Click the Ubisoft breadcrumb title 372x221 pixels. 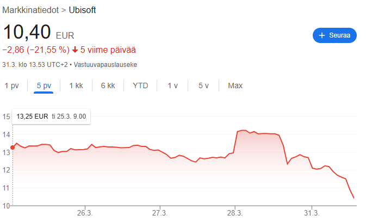pyautogui.click(x=82, y=10)
